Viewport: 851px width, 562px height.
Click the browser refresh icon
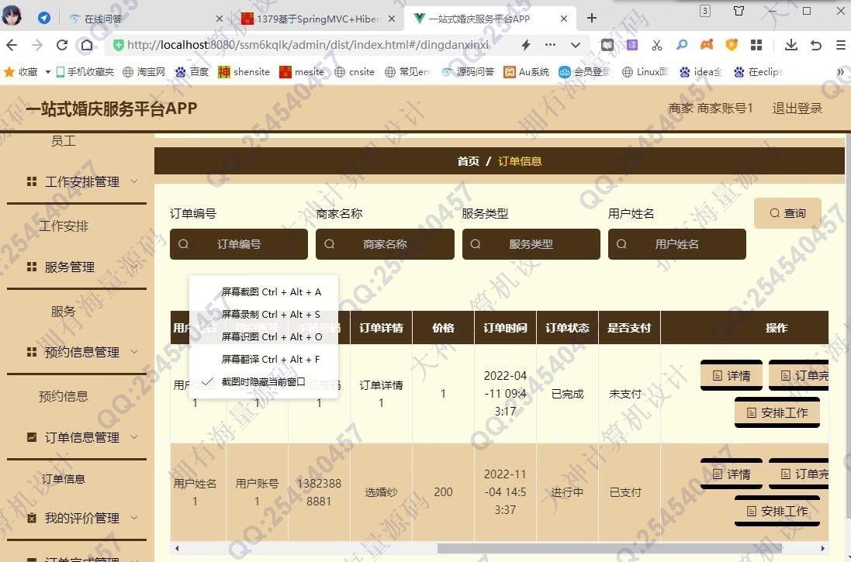coord(62,45)
